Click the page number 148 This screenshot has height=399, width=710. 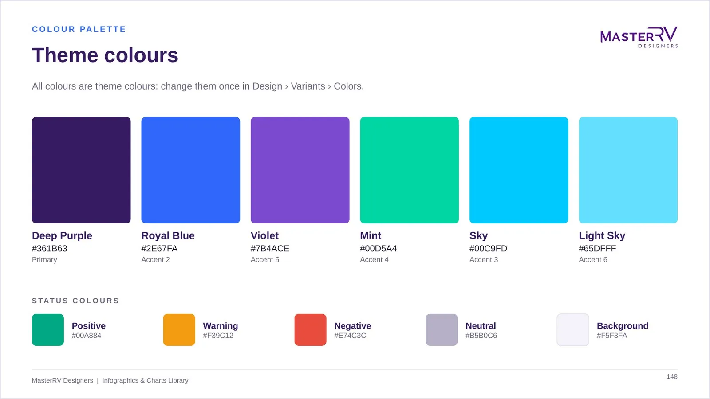point(672,376)
